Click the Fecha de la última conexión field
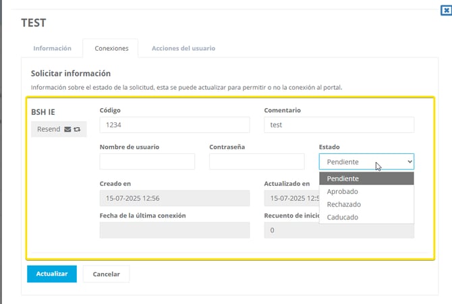This screenshot has width=452, height=304. (x=174, y=230)
